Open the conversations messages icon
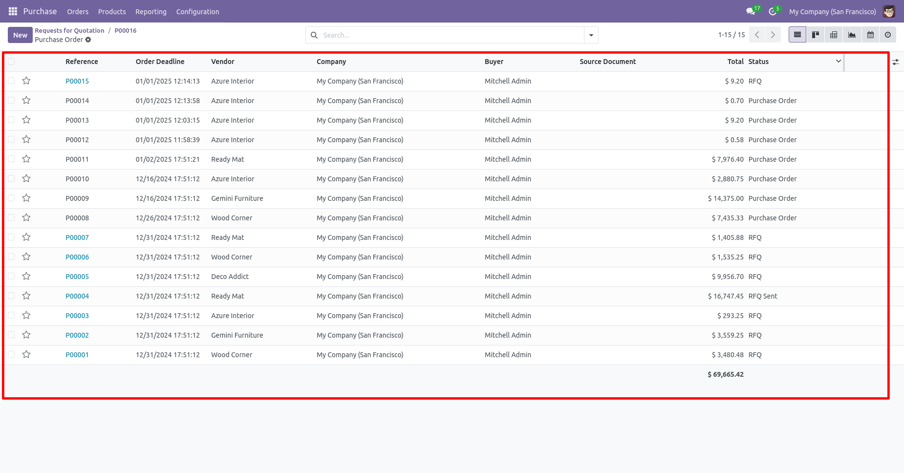 point(751,11)
